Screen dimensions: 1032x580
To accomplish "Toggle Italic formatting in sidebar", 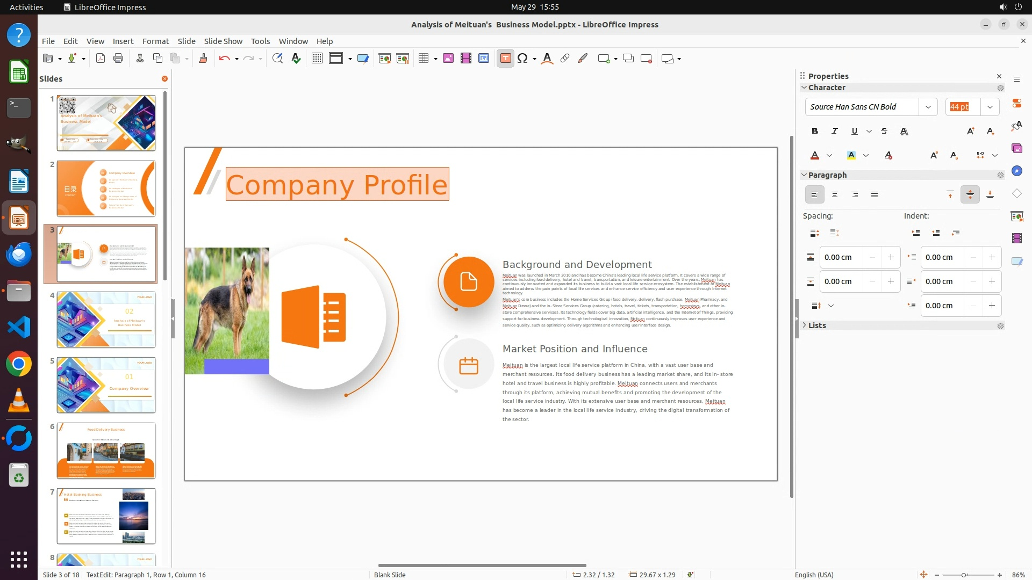I will click(835, 131).
